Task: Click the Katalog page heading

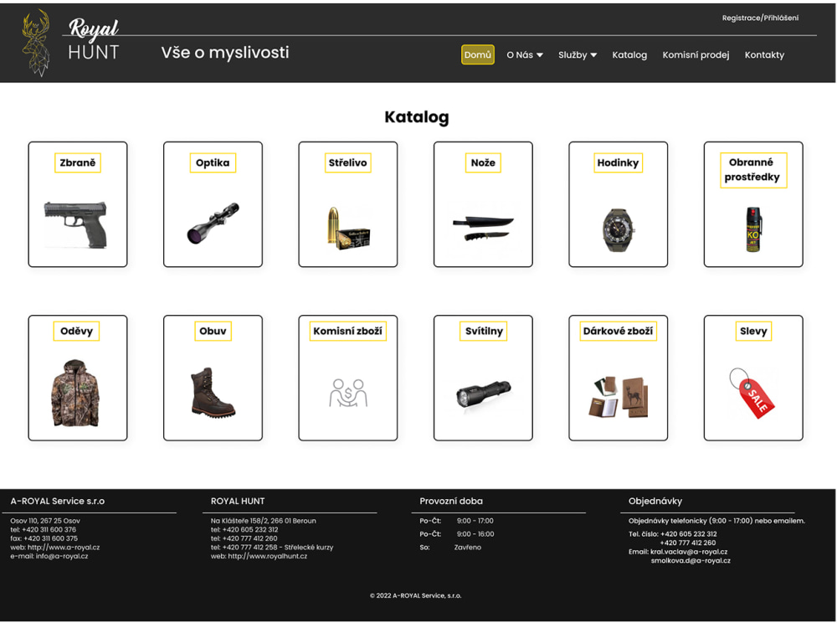Action: coord(417,117)
